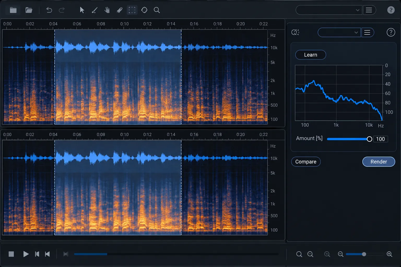Image resolution: width=401 pixels, height=267 pixels.
Task: Click the redo arrow in the top toolbar
Action: click(62, 10)
